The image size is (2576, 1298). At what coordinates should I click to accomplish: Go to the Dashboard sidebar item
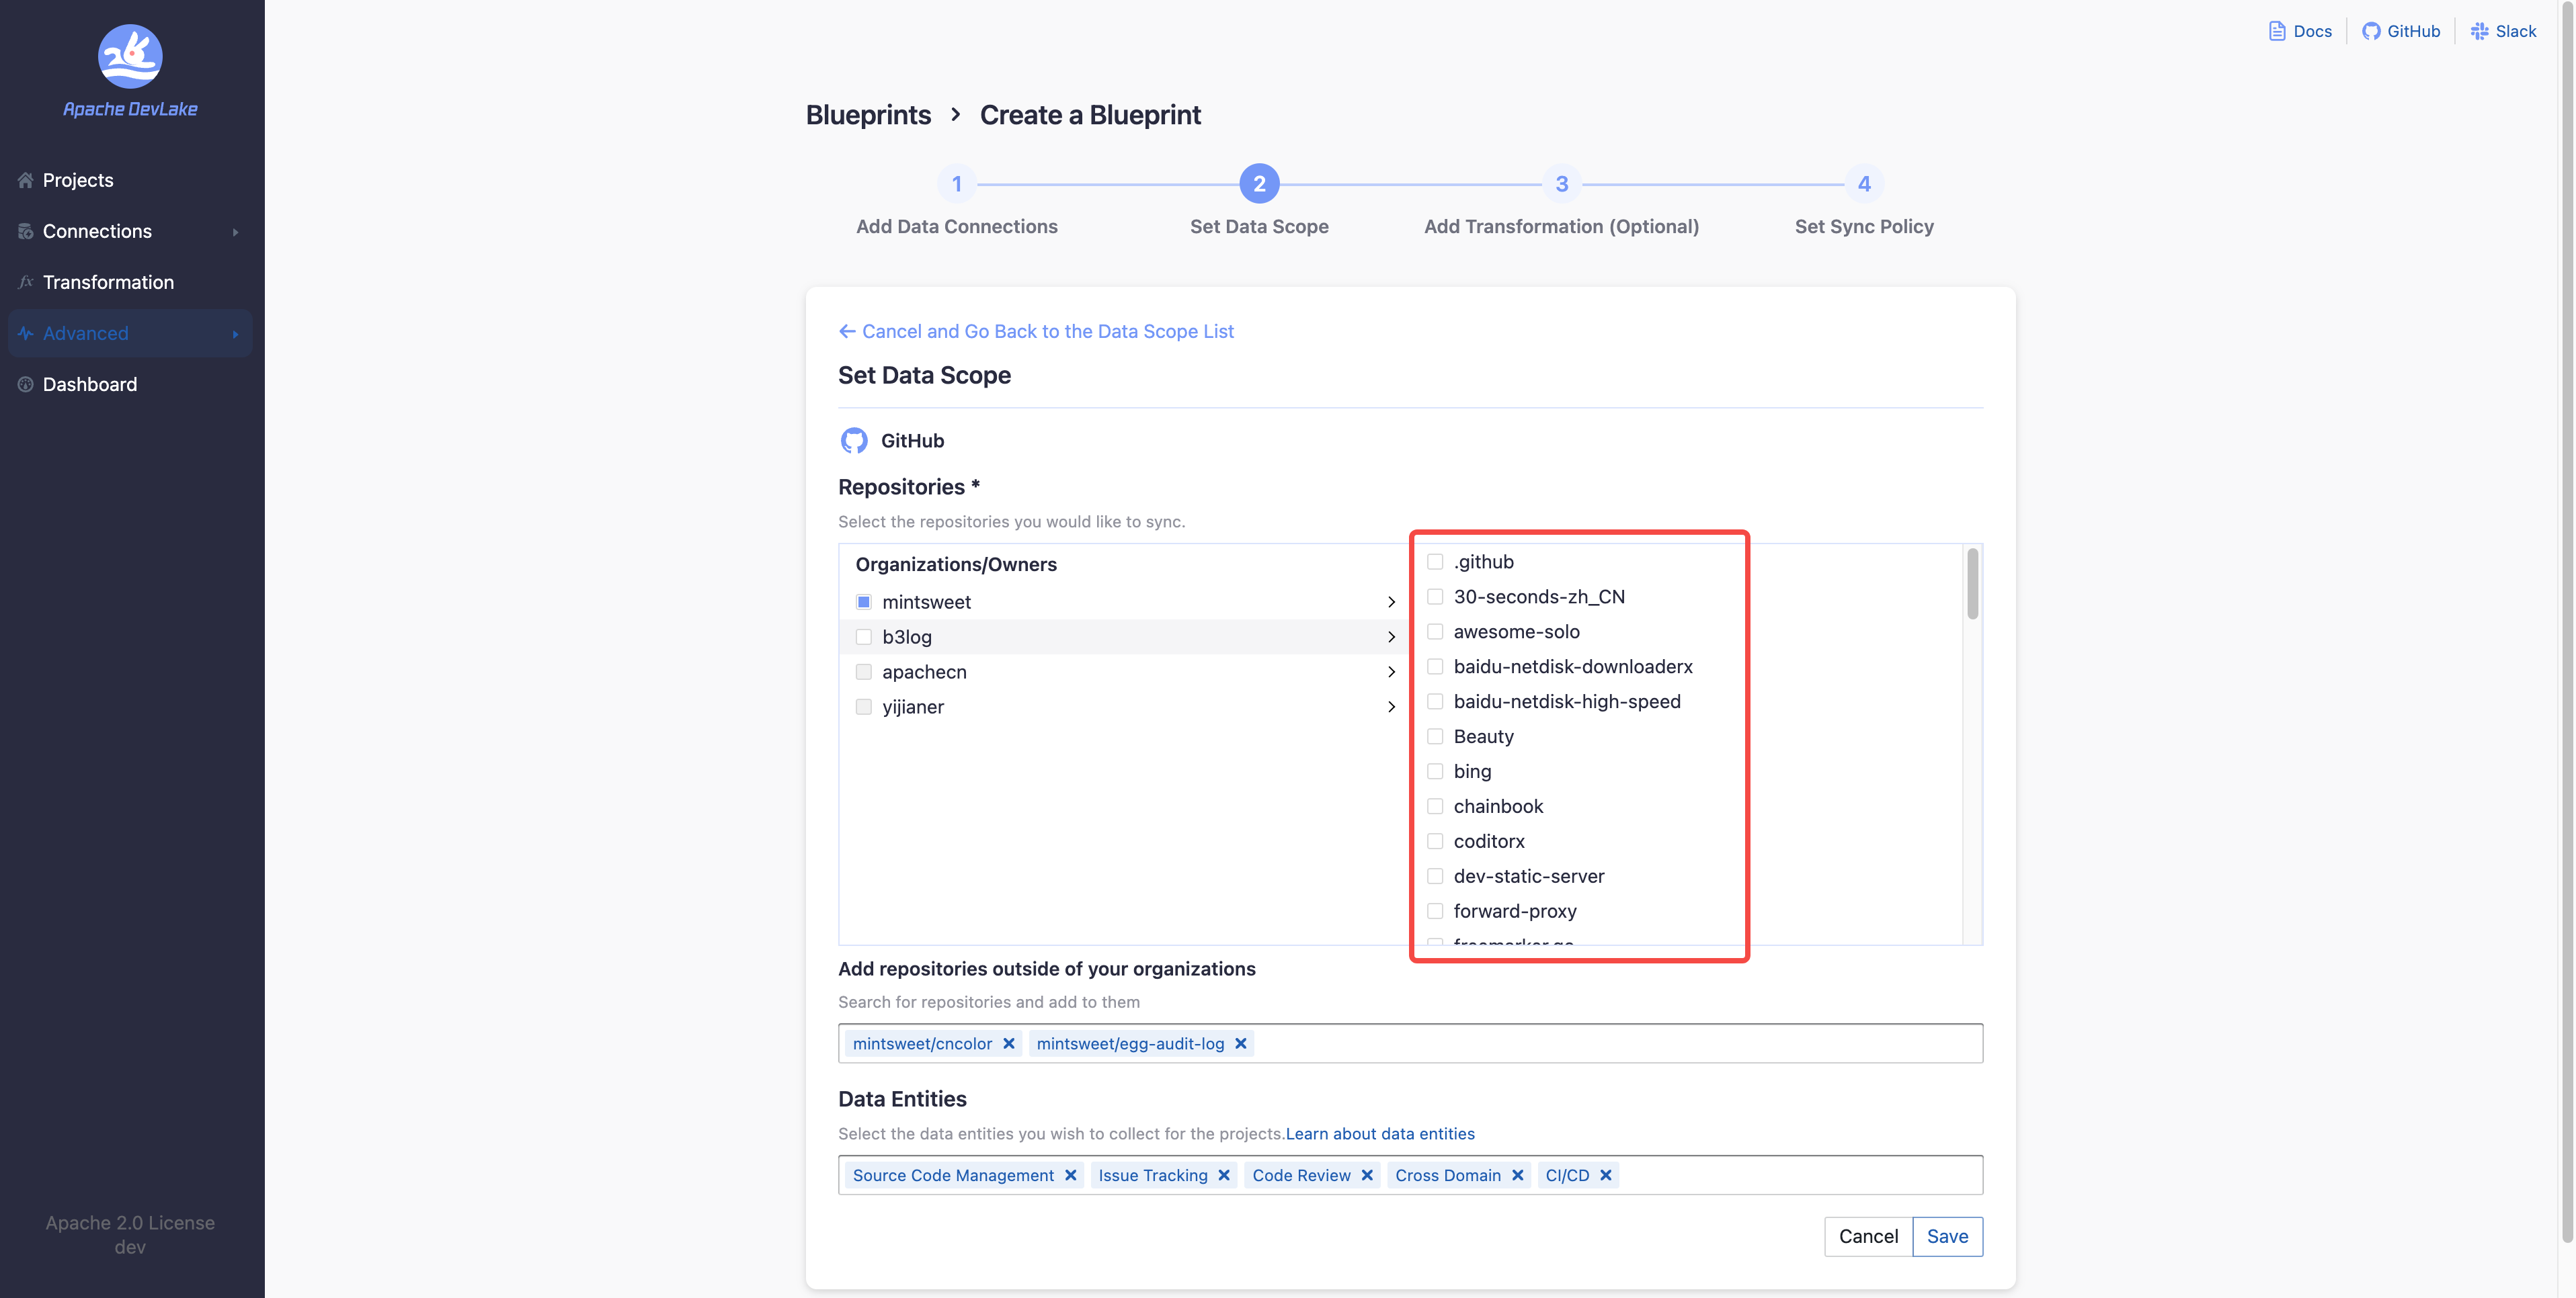90,385
